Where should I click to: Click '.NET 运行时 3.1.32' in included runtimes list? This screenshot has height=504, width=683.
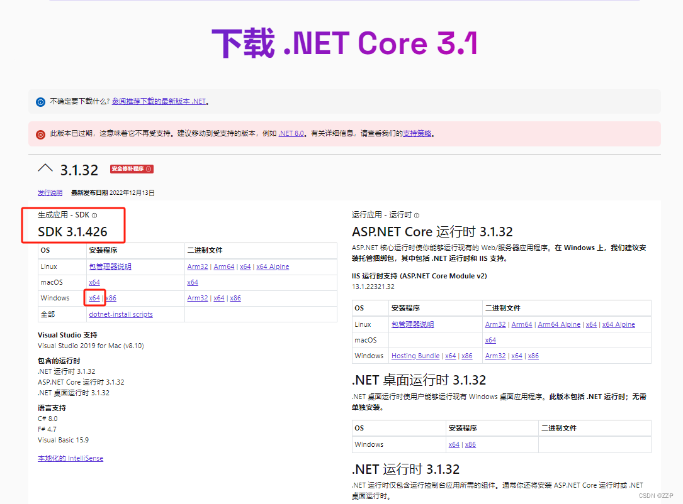pyautogui.click(x=67, y=371)
